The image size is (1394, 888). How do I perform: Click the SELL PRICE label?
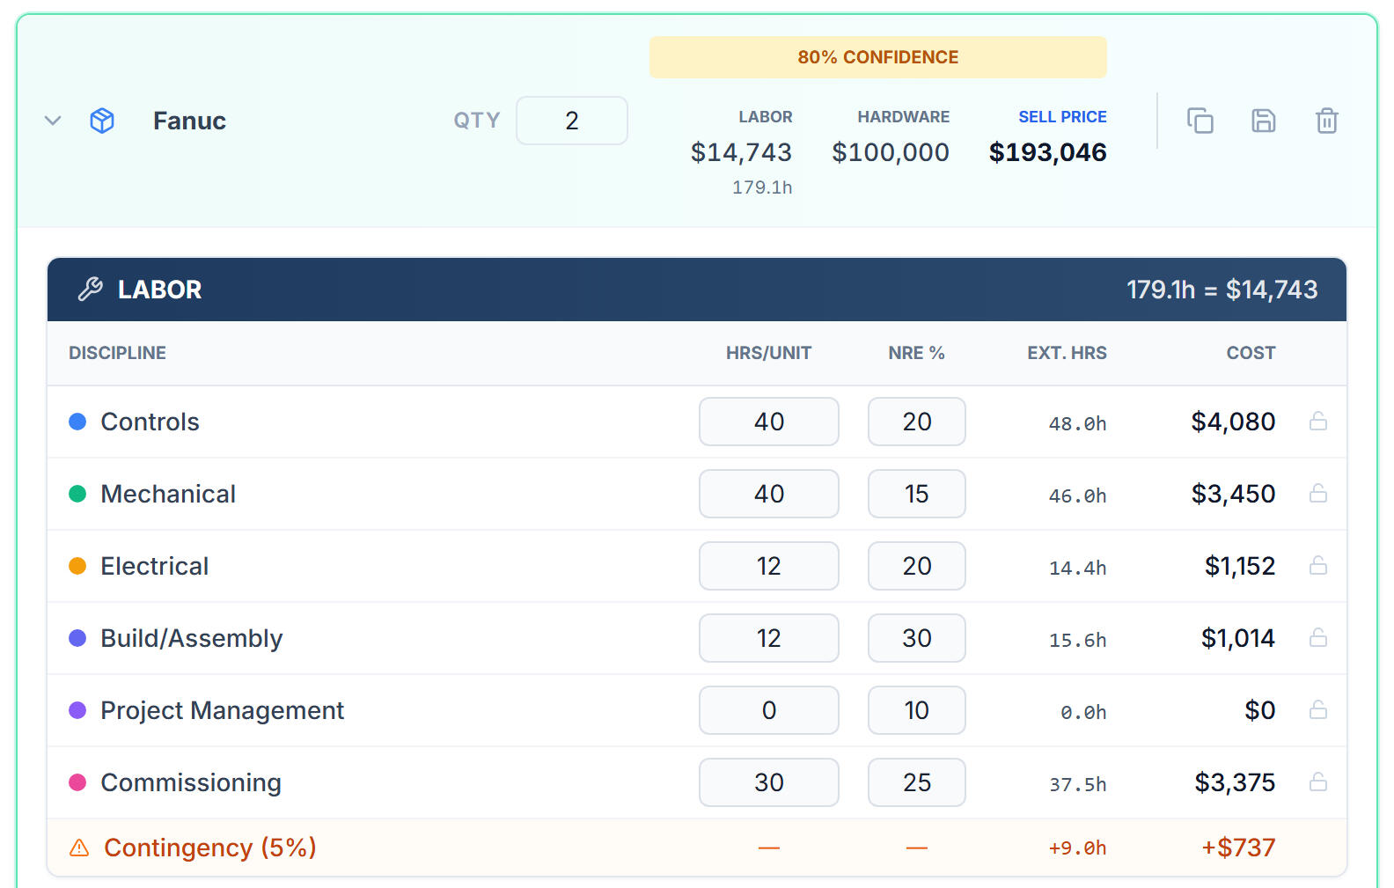(1062, 117)
